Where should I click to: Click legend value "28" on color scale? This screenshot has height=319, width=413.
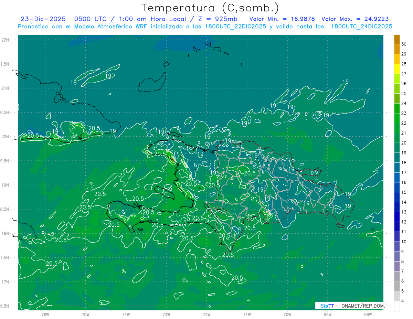[x=404, y=64]
